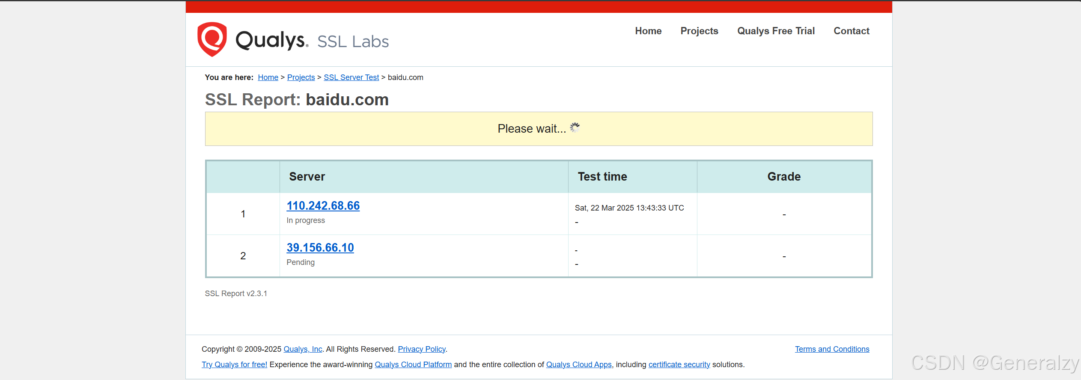1081x380 pixels.
Task: Open the Projects navigation menu item
Action: coord(699,31)
